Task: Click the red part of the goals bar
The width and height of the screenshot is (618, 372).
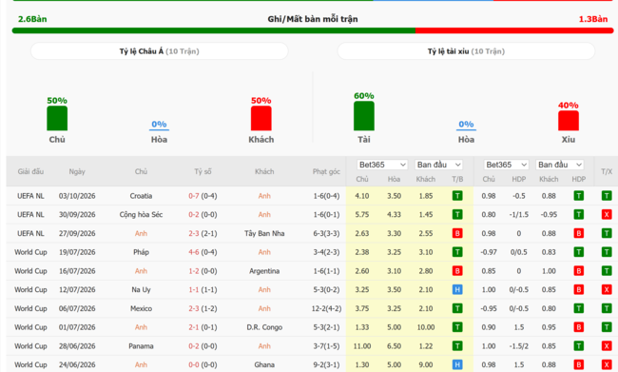Action: [514, 30]
